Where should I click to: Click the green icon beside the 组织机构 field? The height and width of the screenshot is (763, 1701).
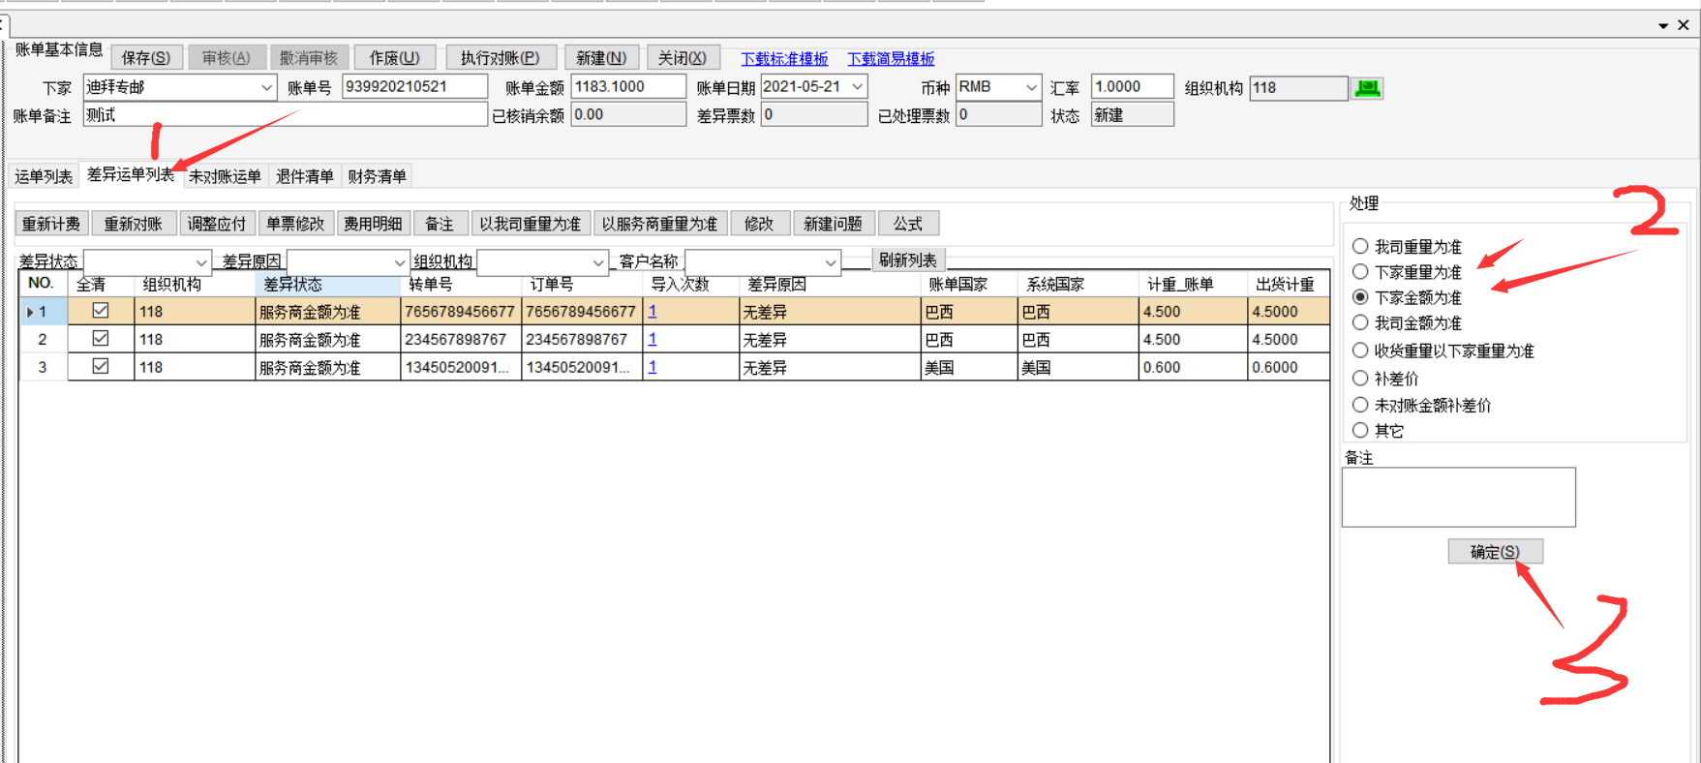tap(1367, 88)
